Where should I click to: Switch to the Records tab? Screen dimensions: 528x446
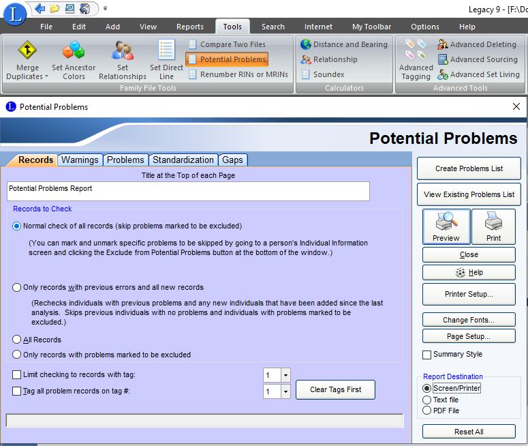pyautogui.click(x=35, y=160)
